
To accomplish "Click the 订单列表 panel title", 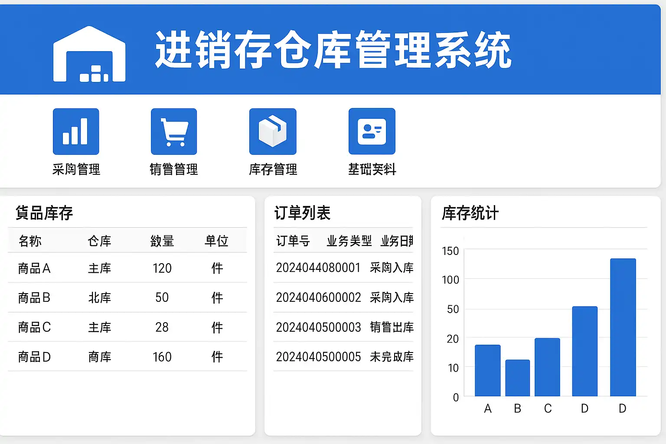I will [x=302, y=213].
